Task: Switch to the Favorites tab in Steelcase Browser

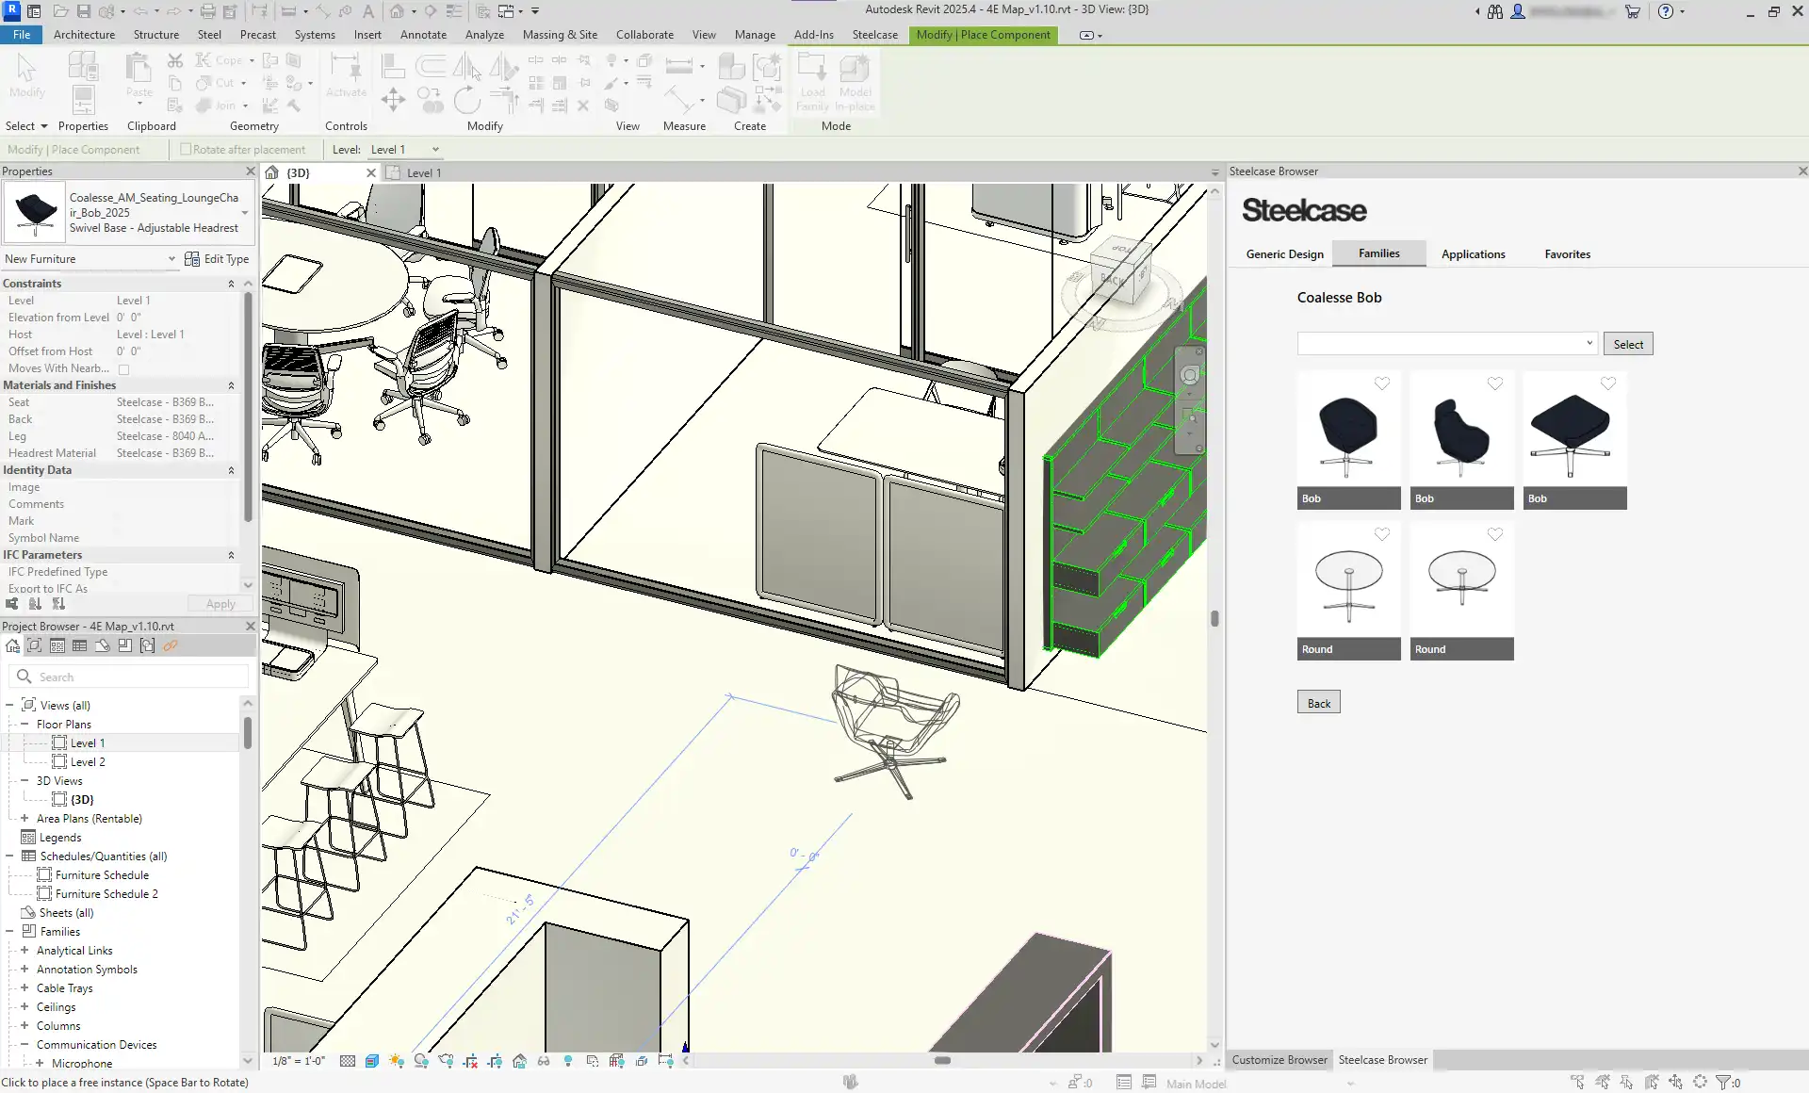Action: click(x=1567, y=254)
